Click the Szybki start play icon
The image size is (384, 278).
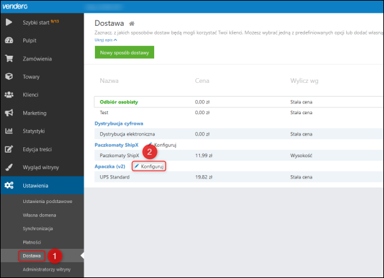[x=9, y=23]
